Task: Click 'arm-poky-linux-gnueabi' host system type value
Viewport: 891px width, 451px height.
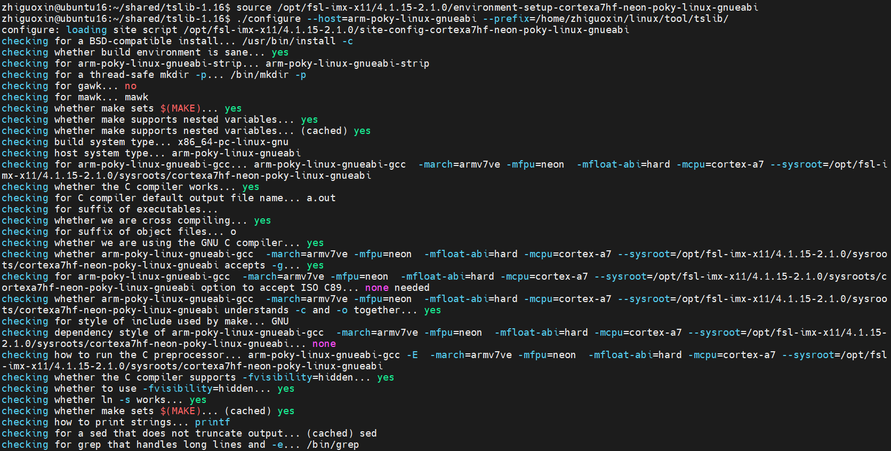Action: (236, 153)
